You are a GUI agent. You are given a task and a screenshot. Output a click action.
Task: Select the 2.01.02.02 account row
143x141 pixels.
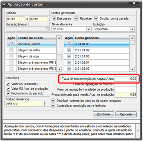97,69
